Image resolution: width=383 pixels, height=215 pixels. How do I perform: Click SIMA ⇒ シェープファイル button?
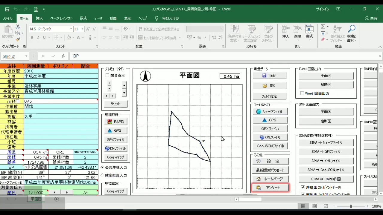pyautogui.click(x=326, y=143)
